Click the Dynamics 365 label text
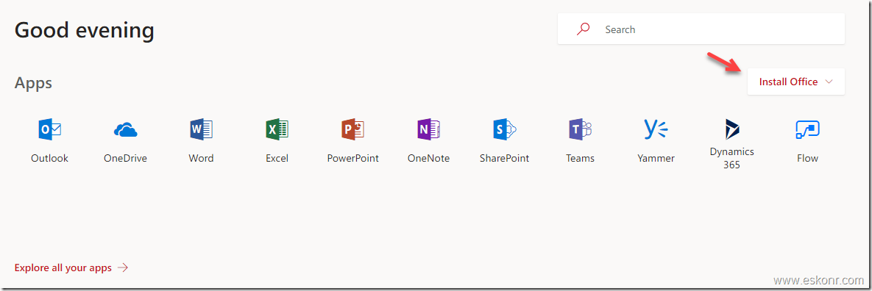The image size is (872, 291). point(732,158)
